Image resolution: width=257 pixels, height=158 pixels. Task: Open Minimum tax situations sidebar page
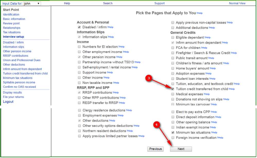(18, 78)
